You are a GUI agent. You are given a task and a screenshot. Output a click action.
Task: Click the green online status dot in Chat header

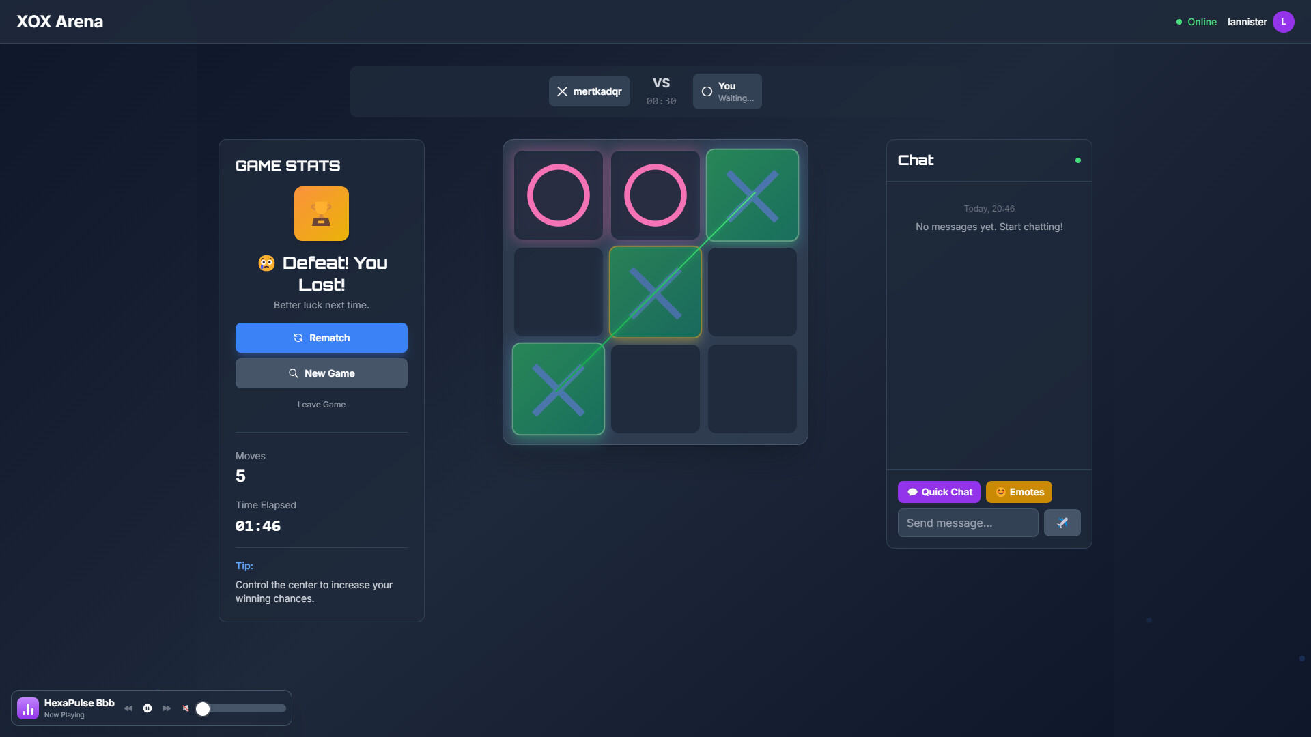(x=1077, y=160)
